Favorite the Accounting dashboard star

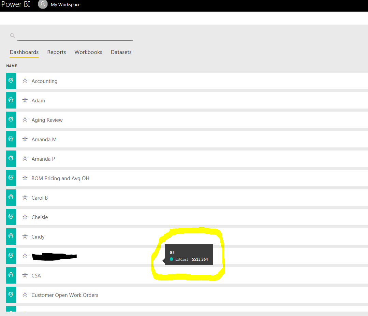point(25,81)
